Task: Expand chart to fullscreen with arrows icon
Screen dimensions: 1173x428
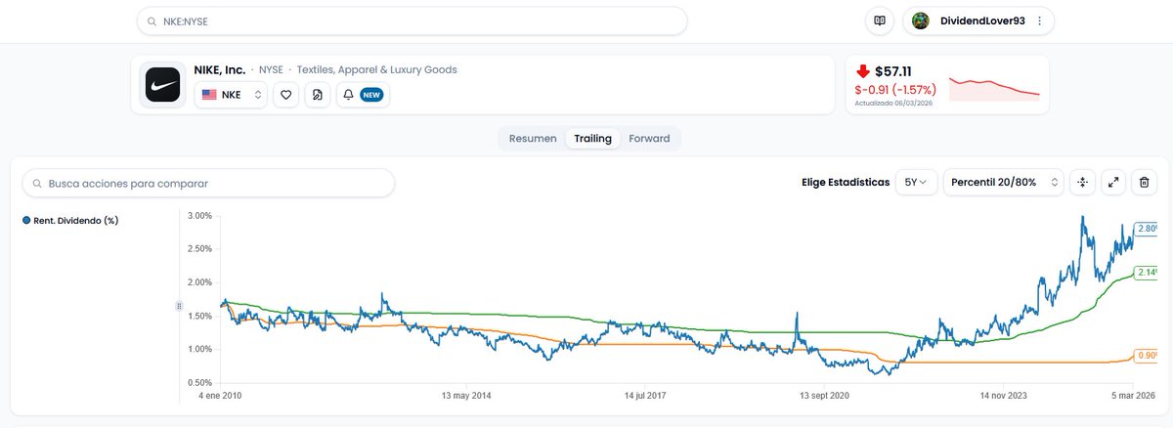Action: (1113, 182)
